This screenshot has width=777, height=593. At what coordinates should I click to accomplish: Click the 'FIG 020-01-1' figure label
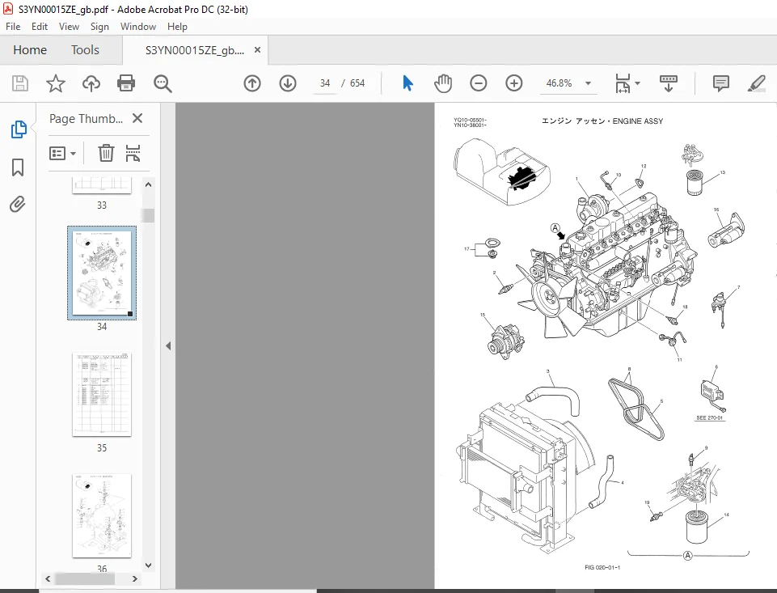(x=602, y=567)
